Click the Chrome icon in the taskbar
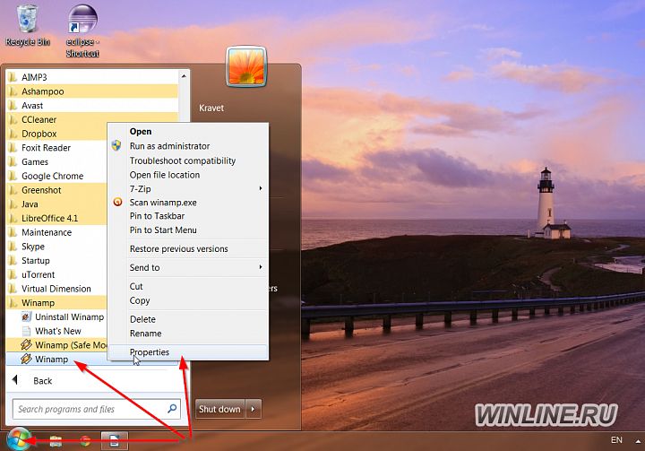This screenshot has height=451, width=645. 84,440
